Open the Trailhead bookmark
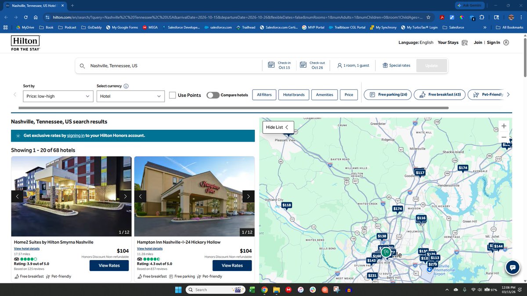The height and width of the screenshot is (296, 527). pos(246,27)
